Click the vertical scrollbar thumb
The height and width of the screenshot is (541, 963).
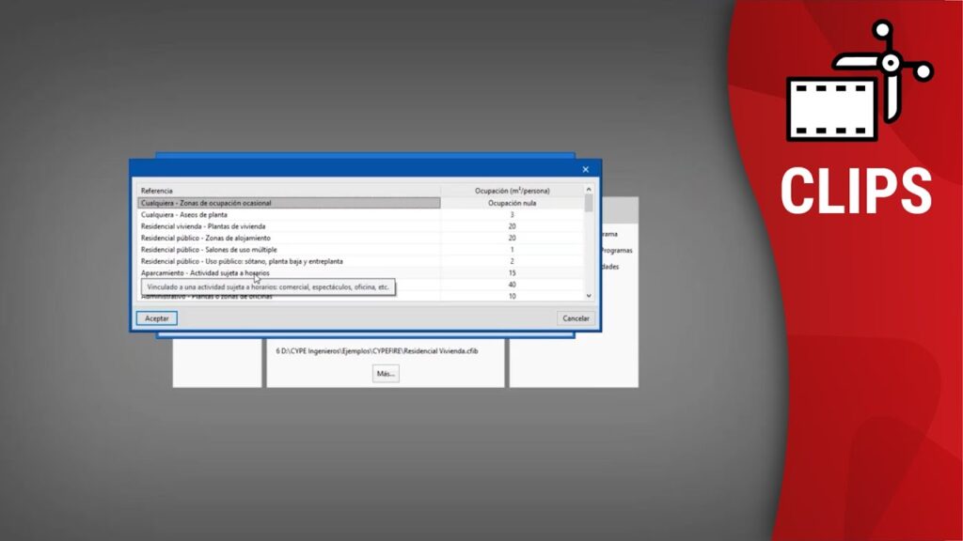click(x=590, y=205)
